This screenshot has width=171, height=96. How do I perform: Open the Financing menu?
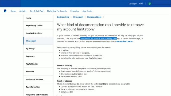75,11
